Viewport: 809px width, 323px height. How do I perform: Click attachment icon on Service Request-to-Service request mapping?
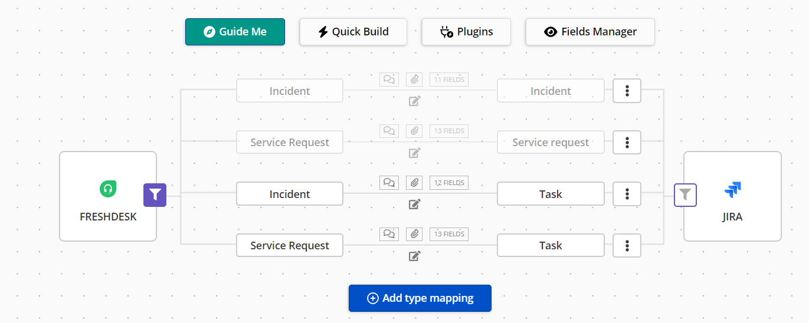tap(415, 131)
